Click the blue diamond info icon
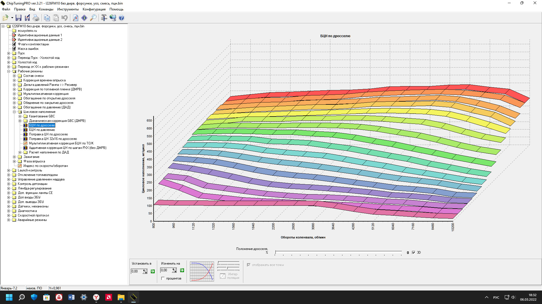The height and width of the screenshot is (304, 542). (84, 18)
